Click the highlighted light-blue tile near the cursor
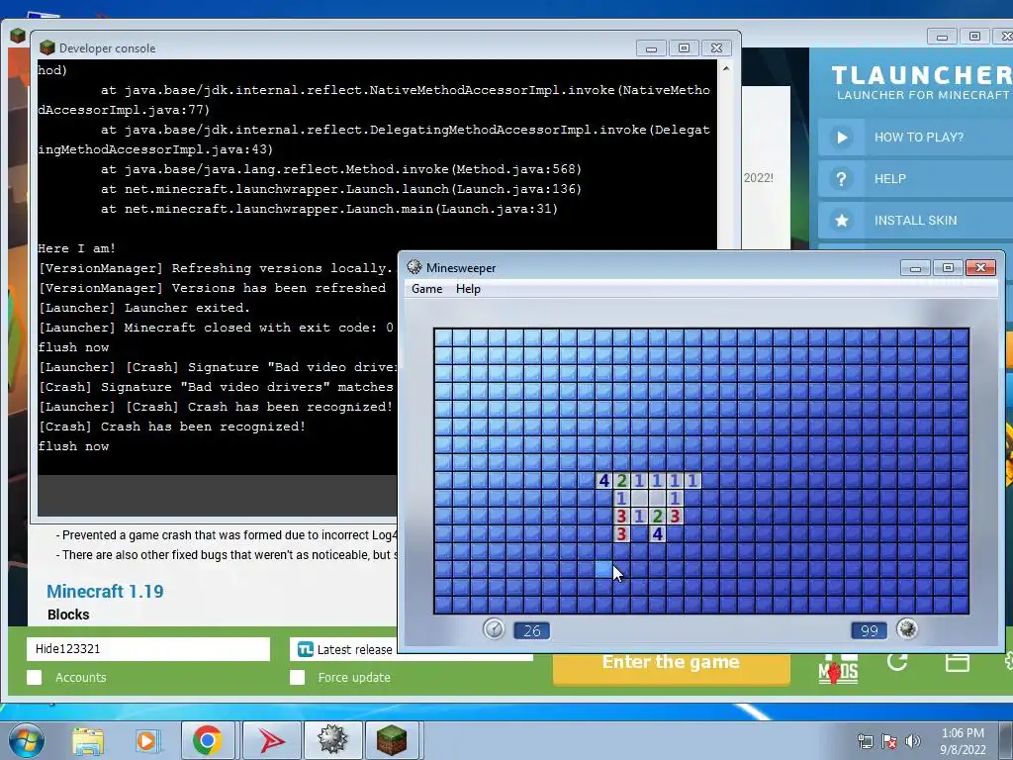The height and width of the screenshot is (760, 1013). tap(603, 569)
